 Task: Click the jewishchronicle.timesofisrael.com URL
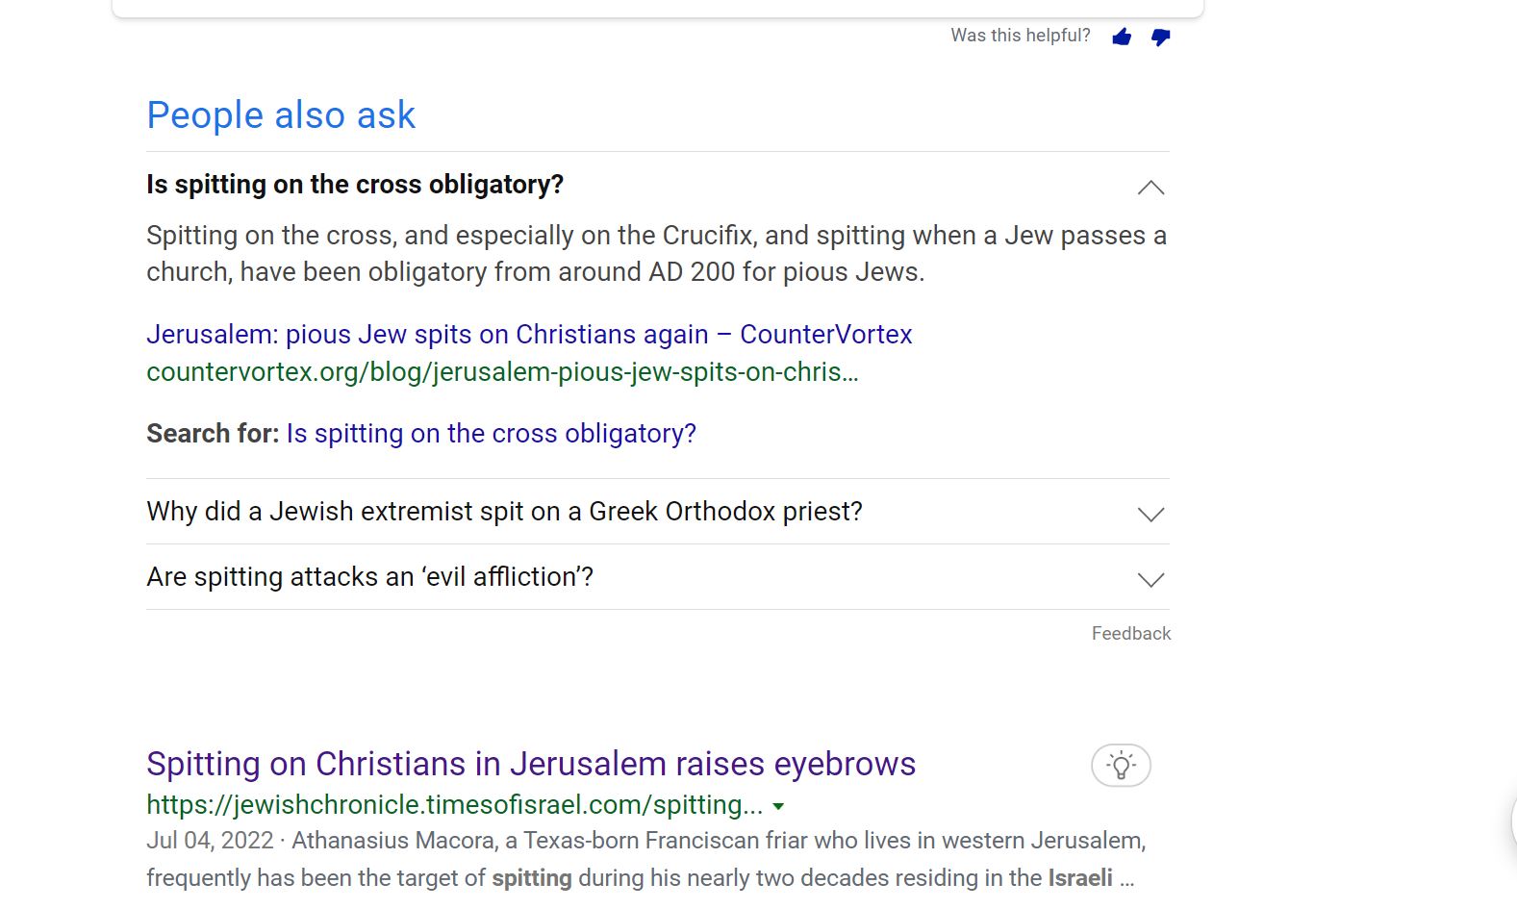point(454,805)
